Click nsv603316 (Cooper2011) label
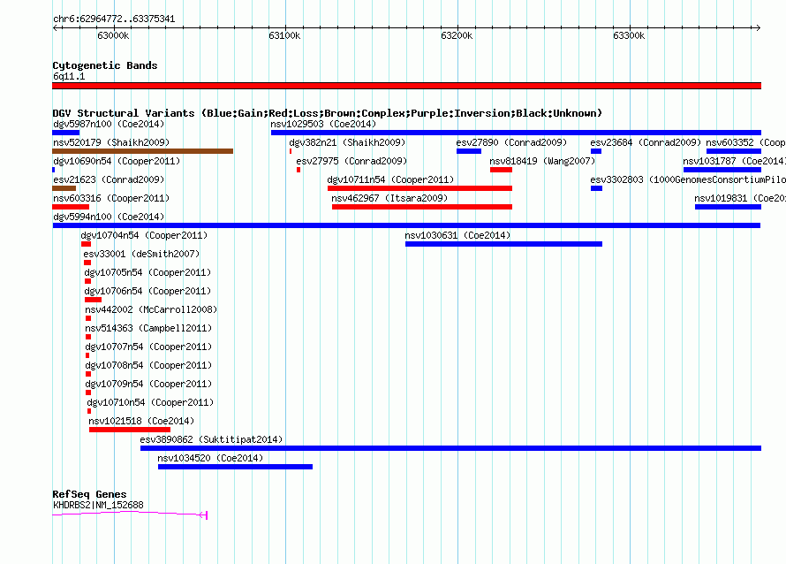The image size is (786, 564). (x=111, y=198)
